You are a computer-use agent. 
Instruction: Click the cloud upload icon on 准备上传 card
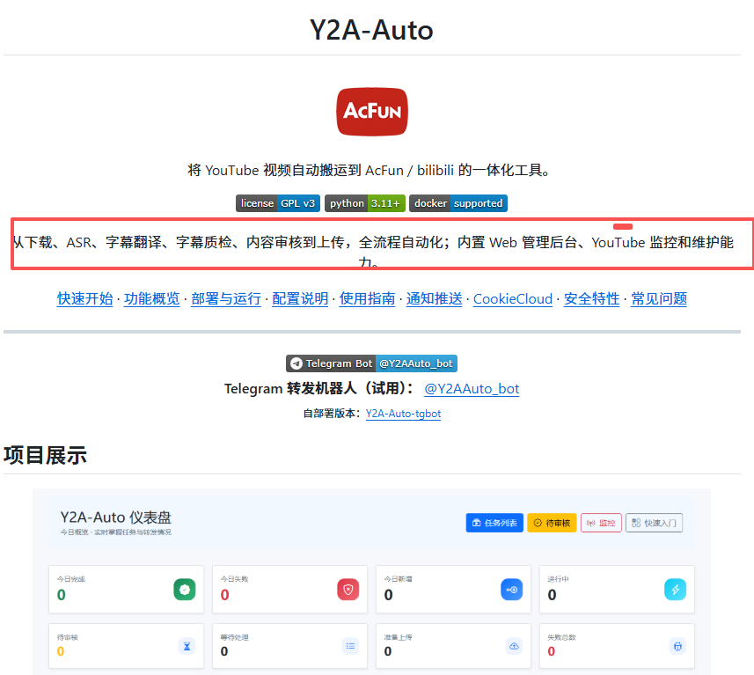point(514,646)
